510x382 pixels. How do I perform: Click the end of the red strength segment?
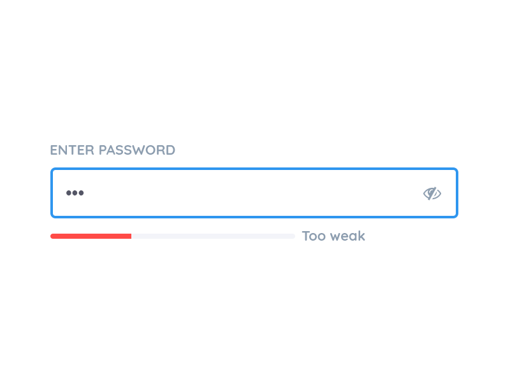pyautogui.click(x=129, y=236)
